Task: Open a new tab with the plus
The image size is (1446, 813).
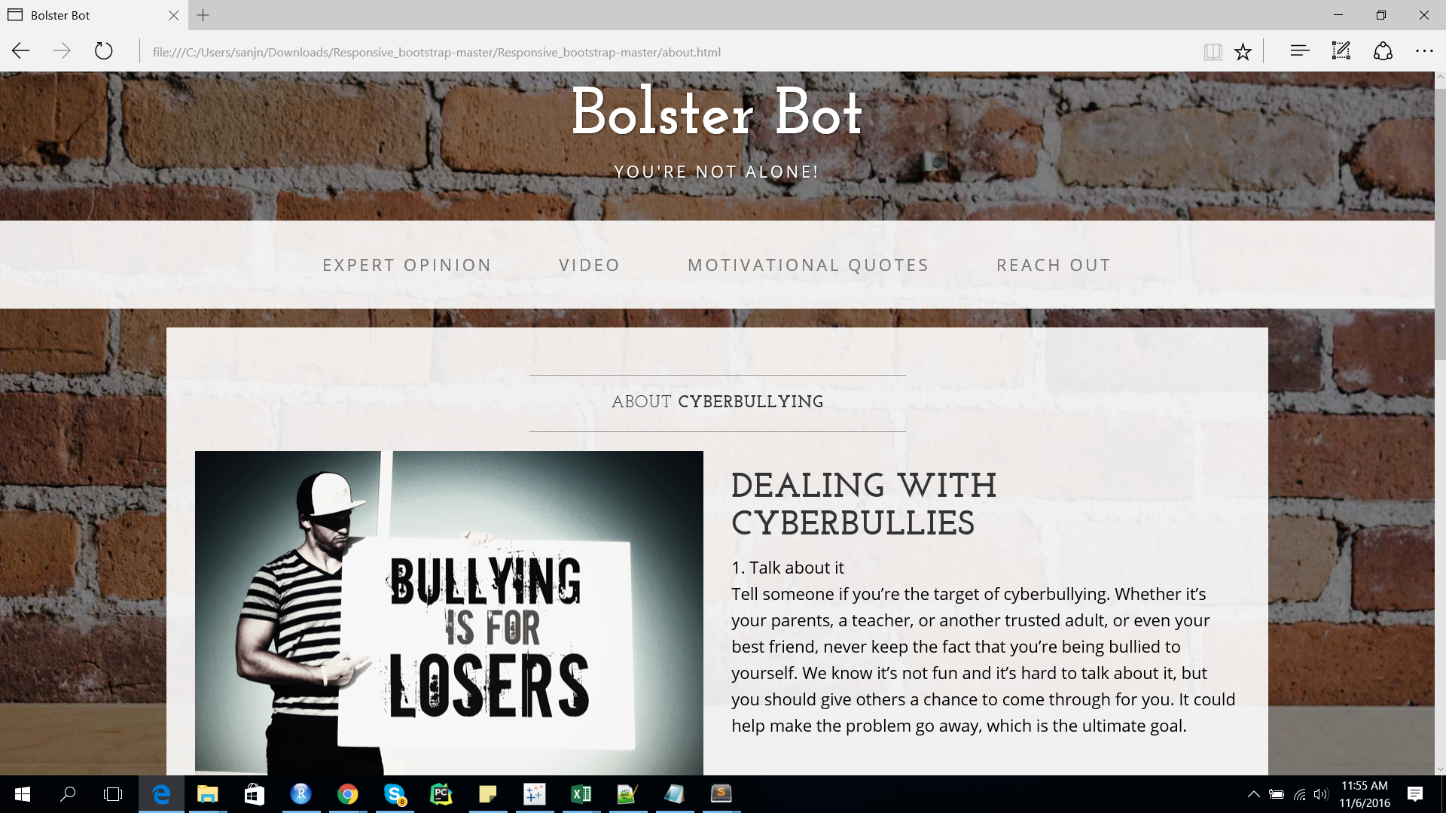Action: click(203, 15)
